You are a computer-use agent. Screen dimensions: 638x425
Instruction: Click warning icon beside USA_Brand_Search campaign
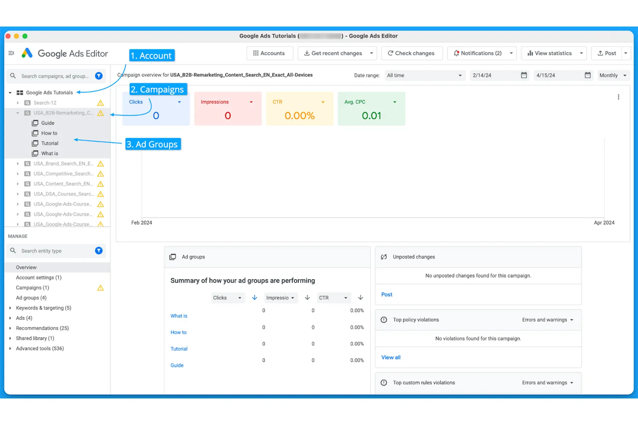point(101,164)
